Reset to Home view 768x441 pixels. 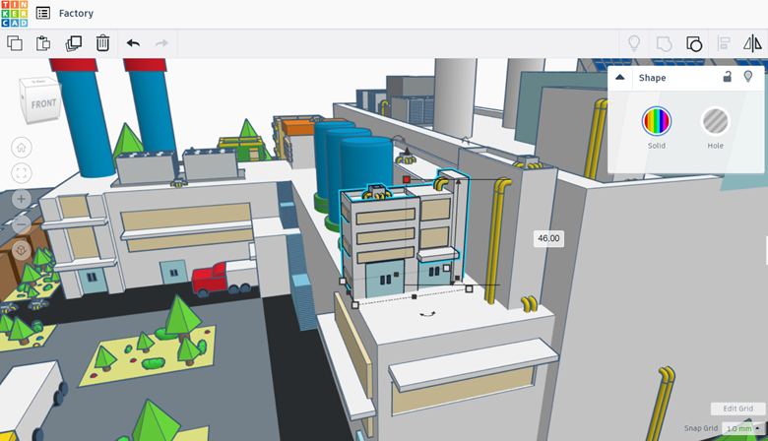pyautogui.click(x=21, y=148)
